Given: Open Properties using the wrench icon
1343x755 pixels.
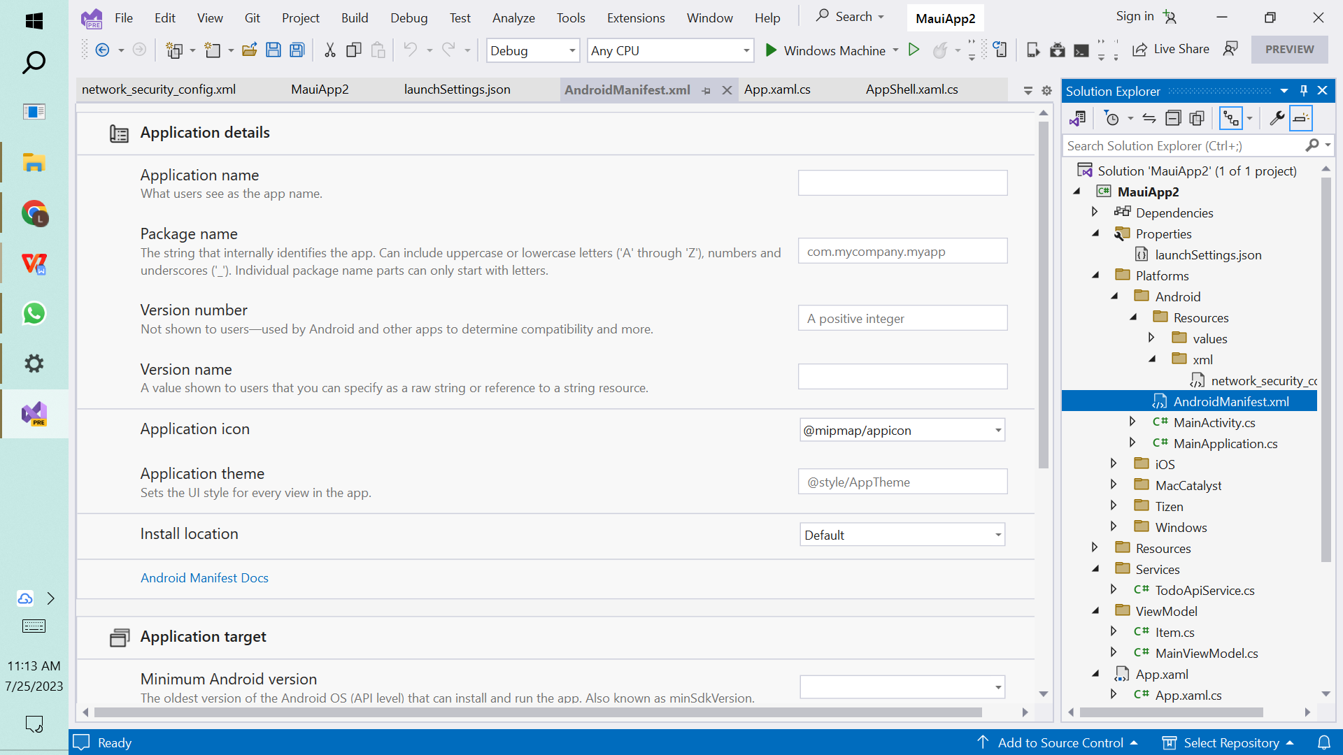Looking at the screenshot, I should pos(1277,118).
